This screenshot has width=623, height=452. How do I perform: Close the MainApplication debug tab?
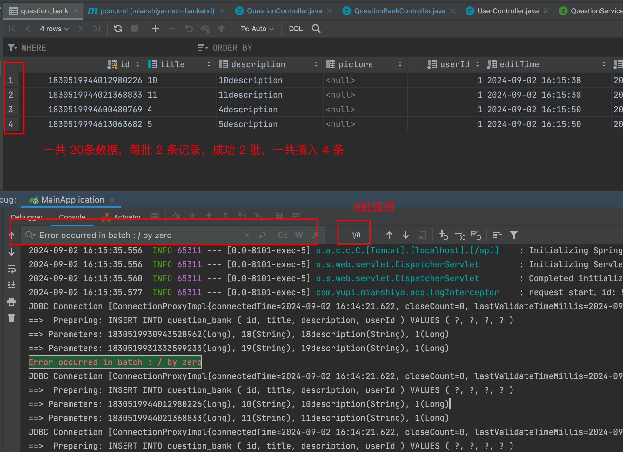tap(112, 200)
